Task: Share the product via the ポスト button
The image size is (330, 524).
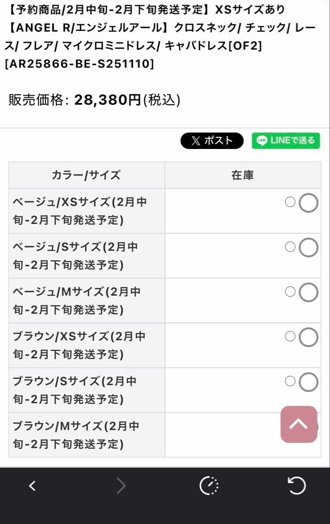Action: coord(212,140)
